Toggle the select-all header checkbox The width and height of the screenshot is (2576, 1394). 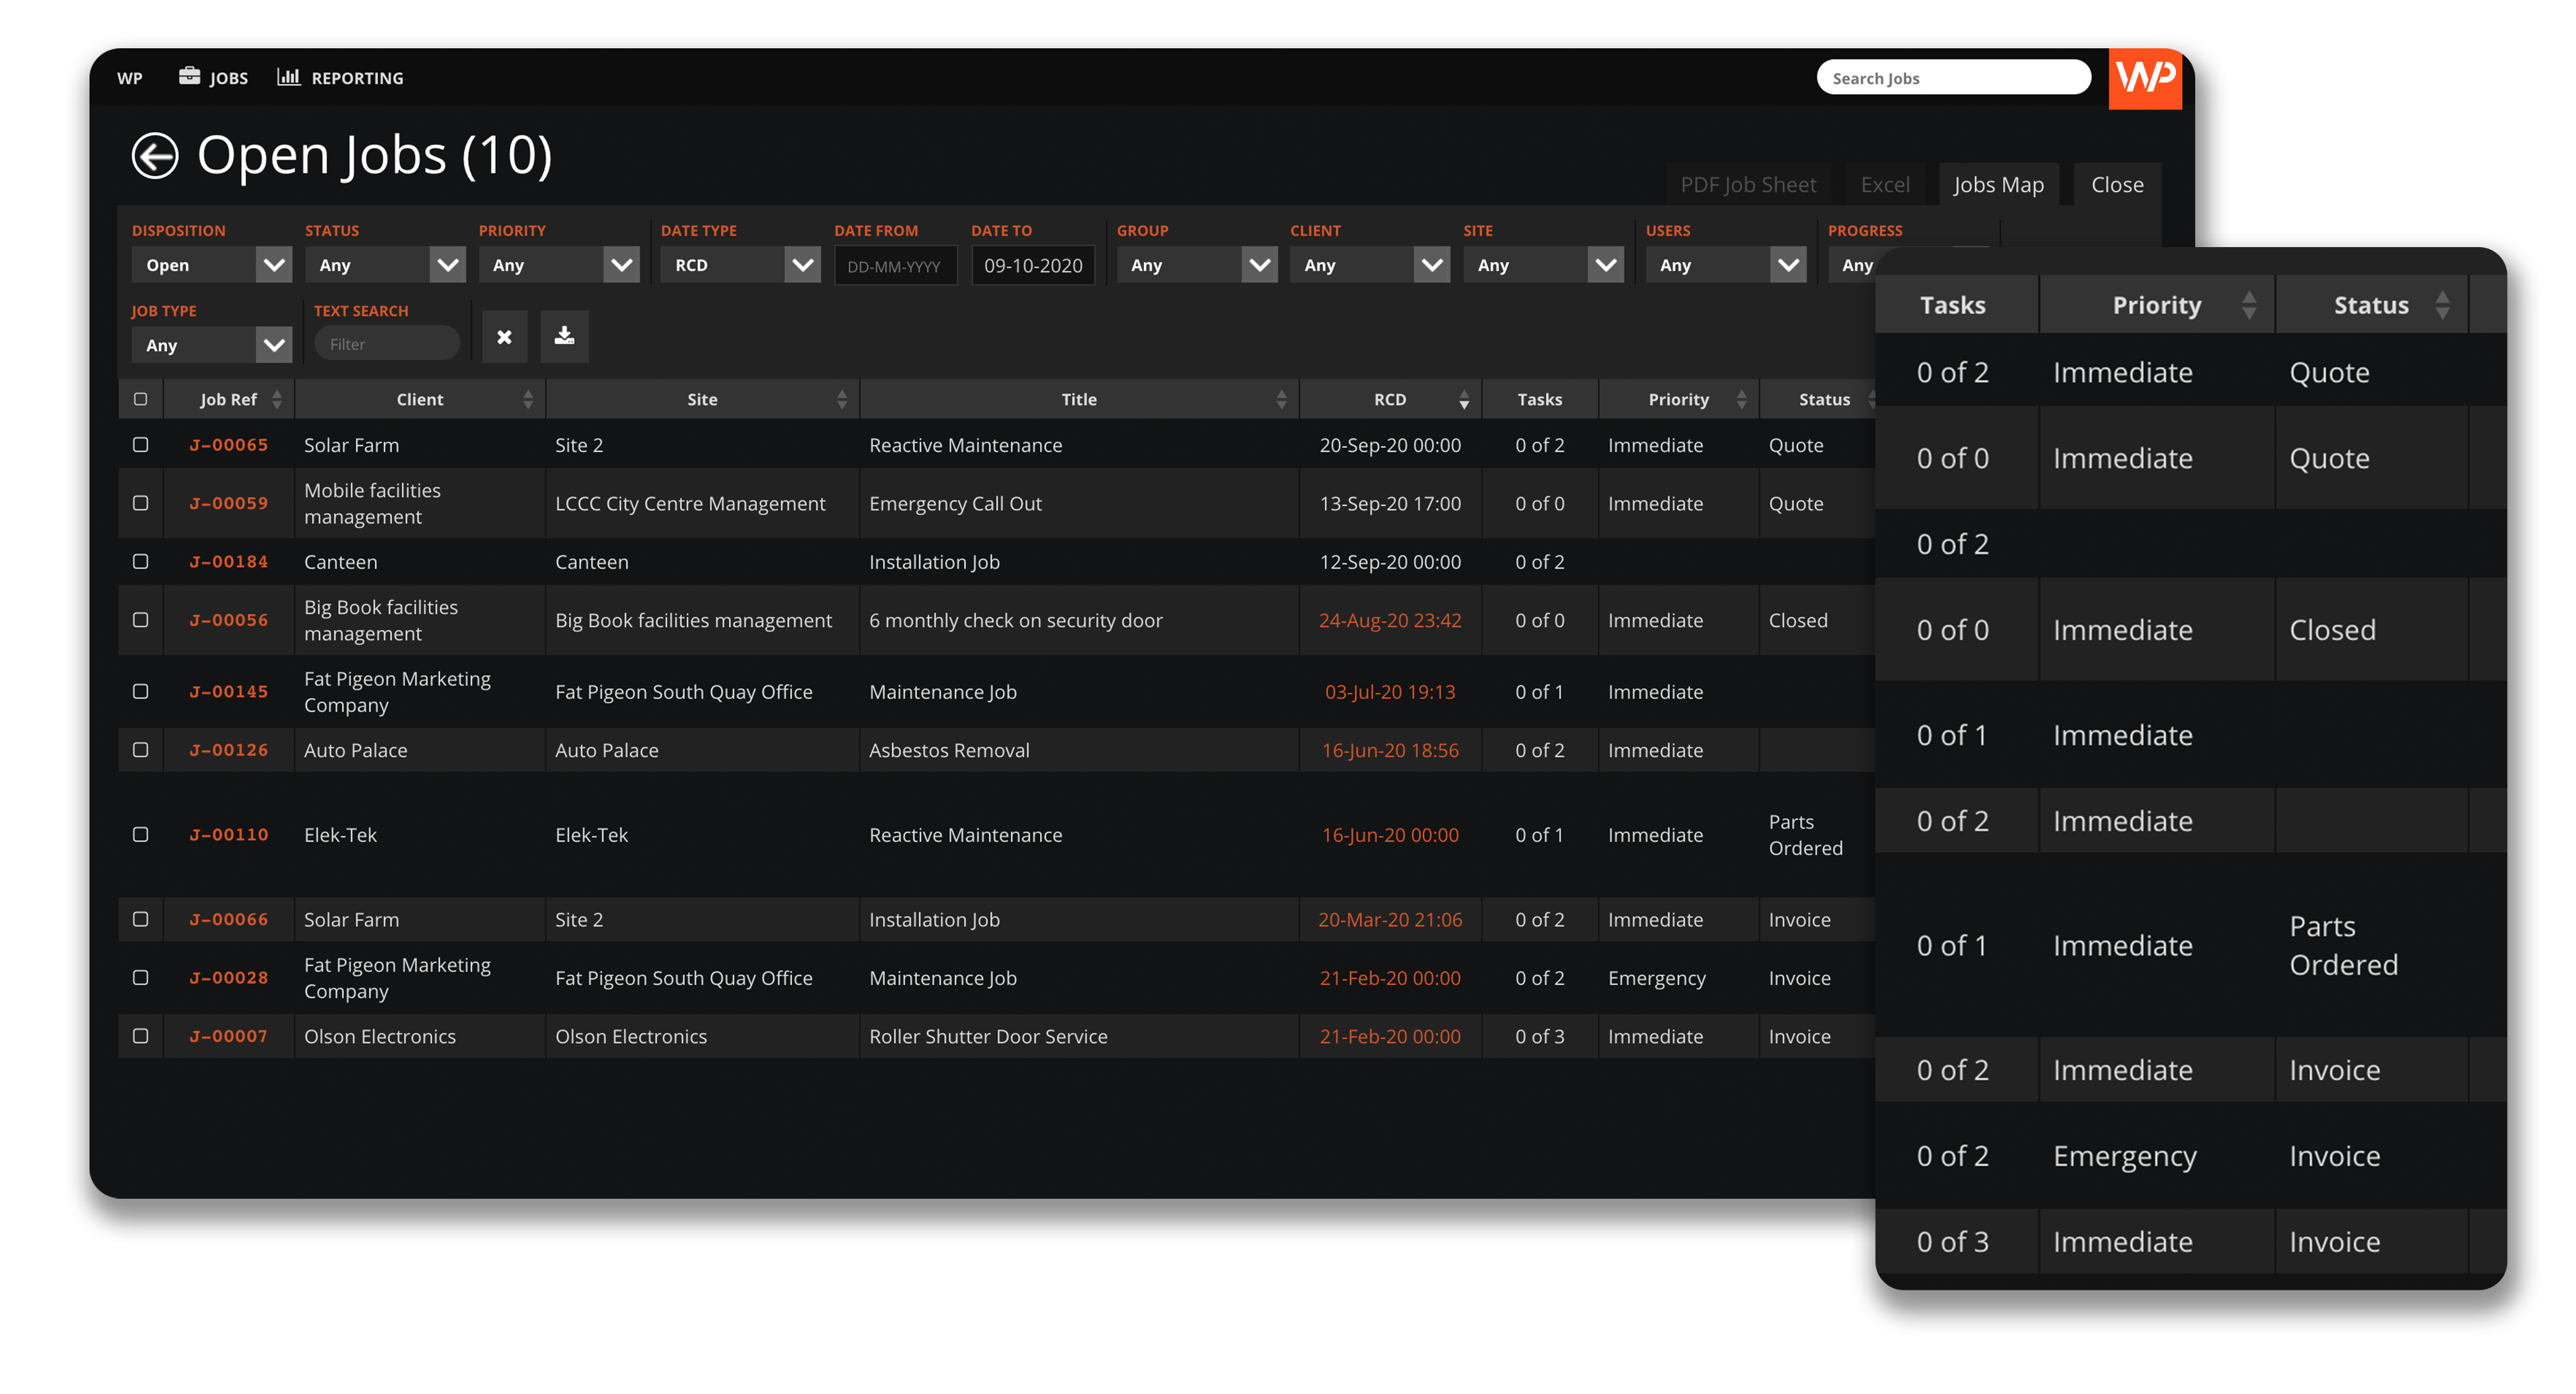click(141, 400)
